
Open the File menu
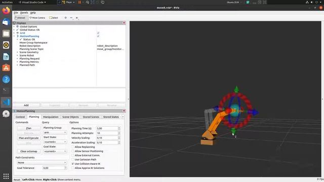coord(16,13)
